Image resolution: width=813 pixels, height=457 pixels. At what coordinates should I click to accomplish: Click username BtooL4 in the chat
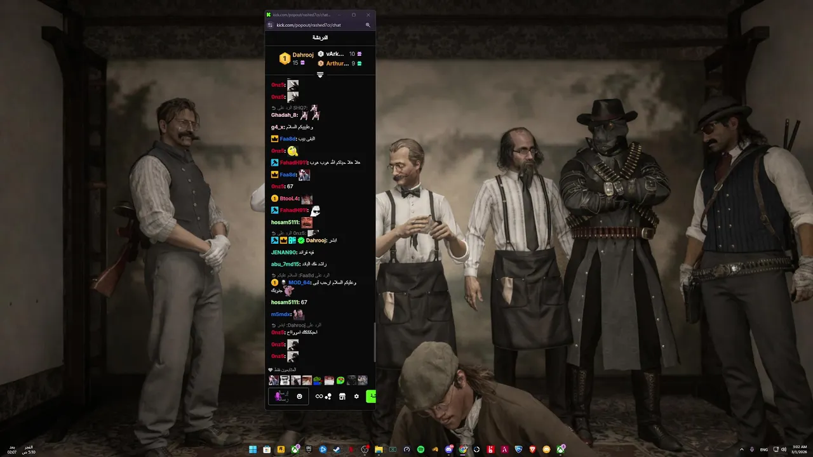click(x=289, y=199)
